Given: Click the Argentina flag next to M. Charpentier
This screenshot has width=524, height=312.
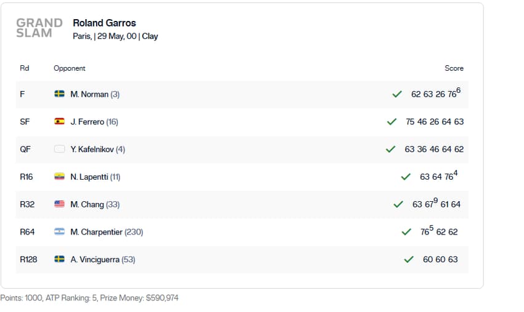Looking at the screenshot, I should 59,231.
